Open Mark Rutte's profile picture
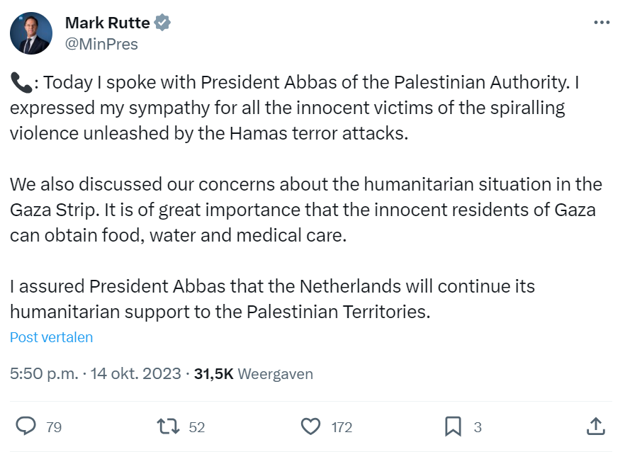 [x=31, y=33]
